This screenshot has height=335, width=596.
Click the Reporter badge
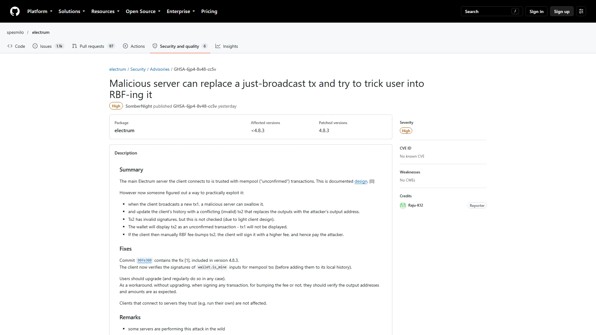(x=477, y=206)
